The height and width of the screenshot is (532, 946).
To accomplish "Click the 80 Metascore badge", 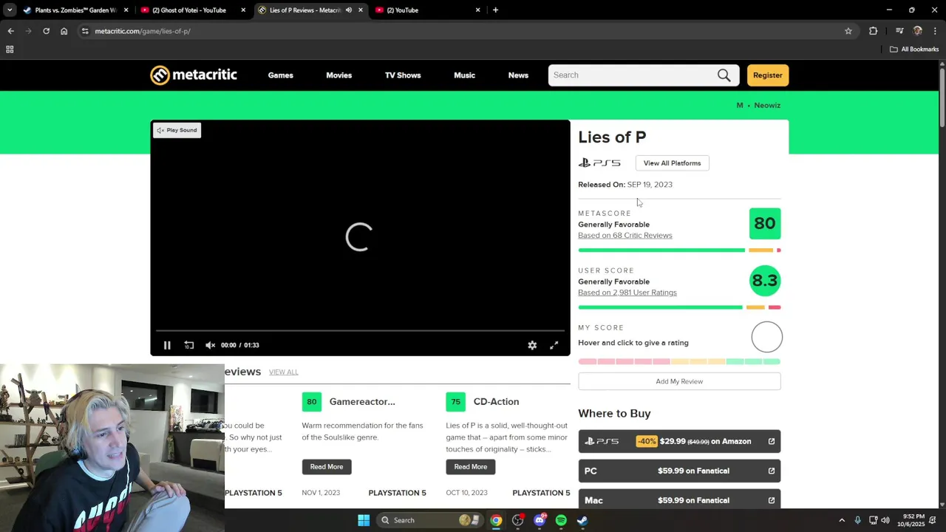I will 764,224.
